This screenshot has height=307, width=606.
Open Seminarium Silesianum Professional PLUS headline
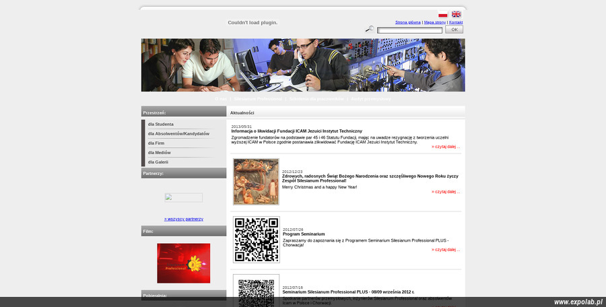[x=348, y=292]
